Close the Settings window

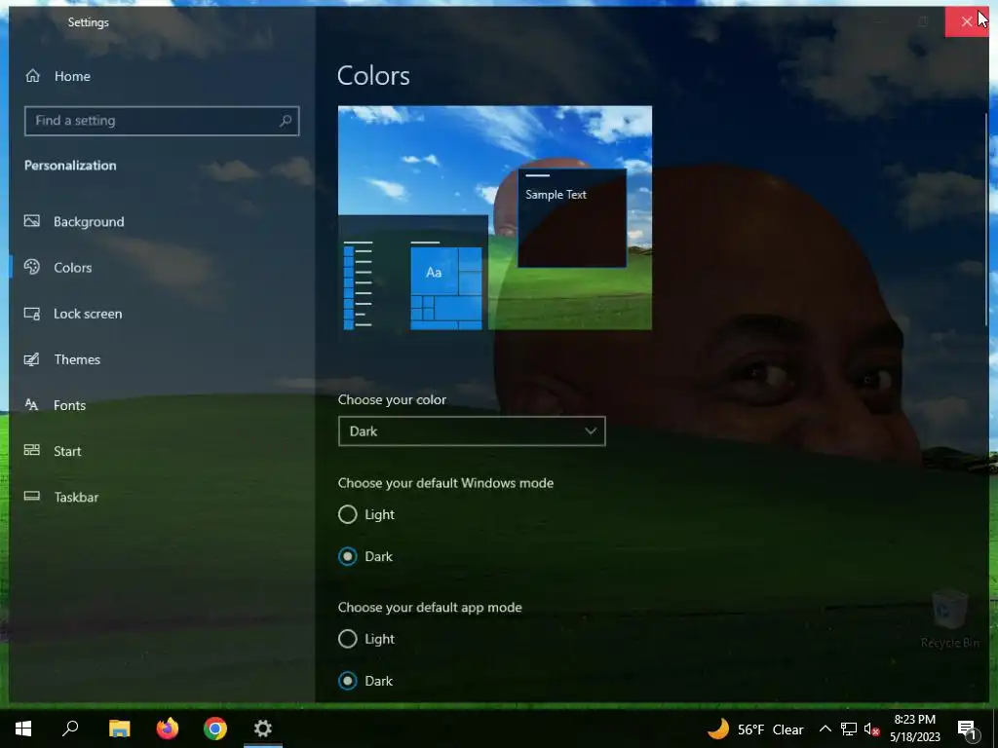(967, 21)
